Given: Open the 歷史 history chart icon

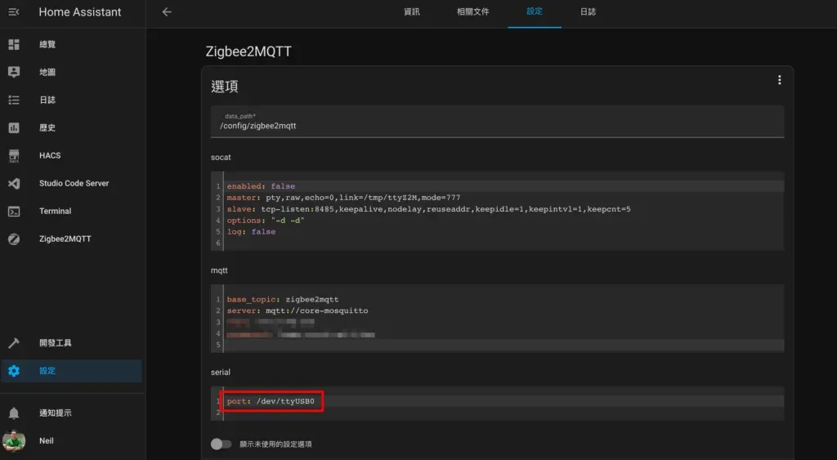Looking at the screenshot, I should (x=14, y=127).
